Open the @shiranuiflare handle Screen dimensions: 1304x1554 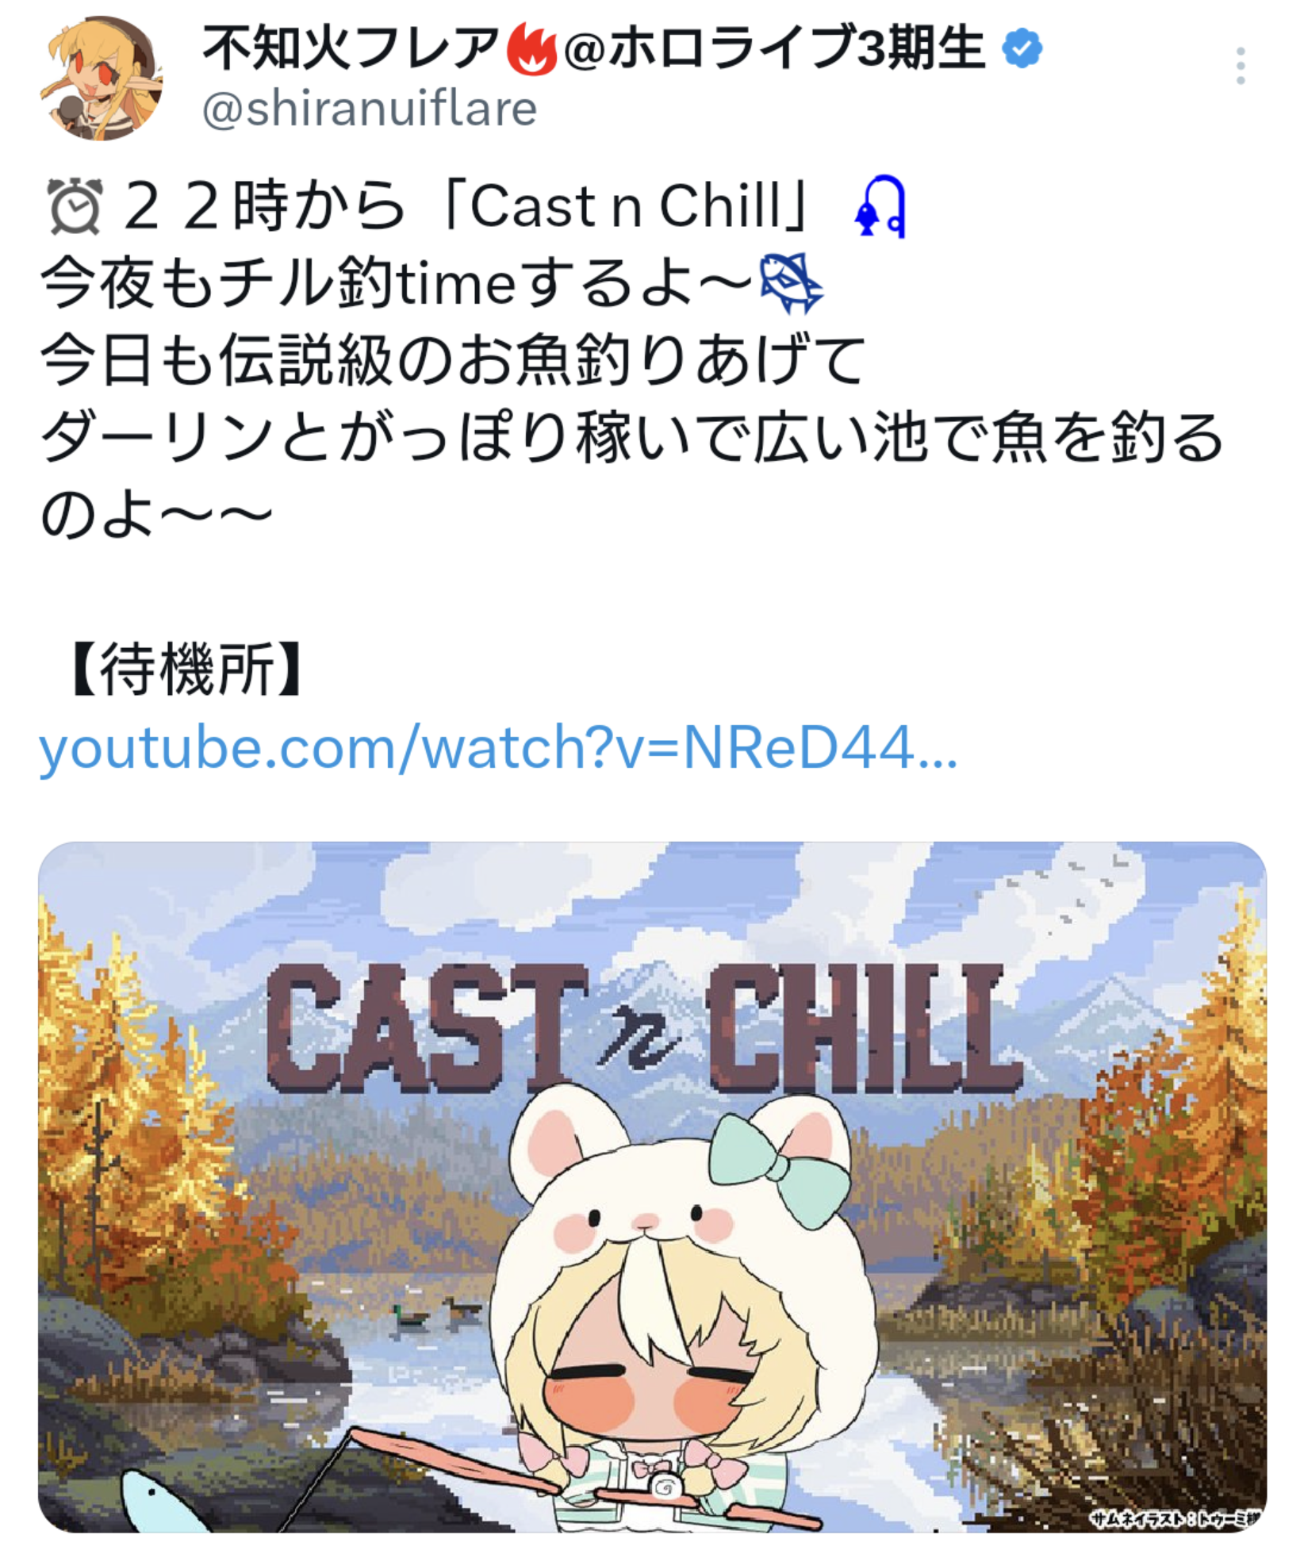pyautogui.click(x=370, y=109)
